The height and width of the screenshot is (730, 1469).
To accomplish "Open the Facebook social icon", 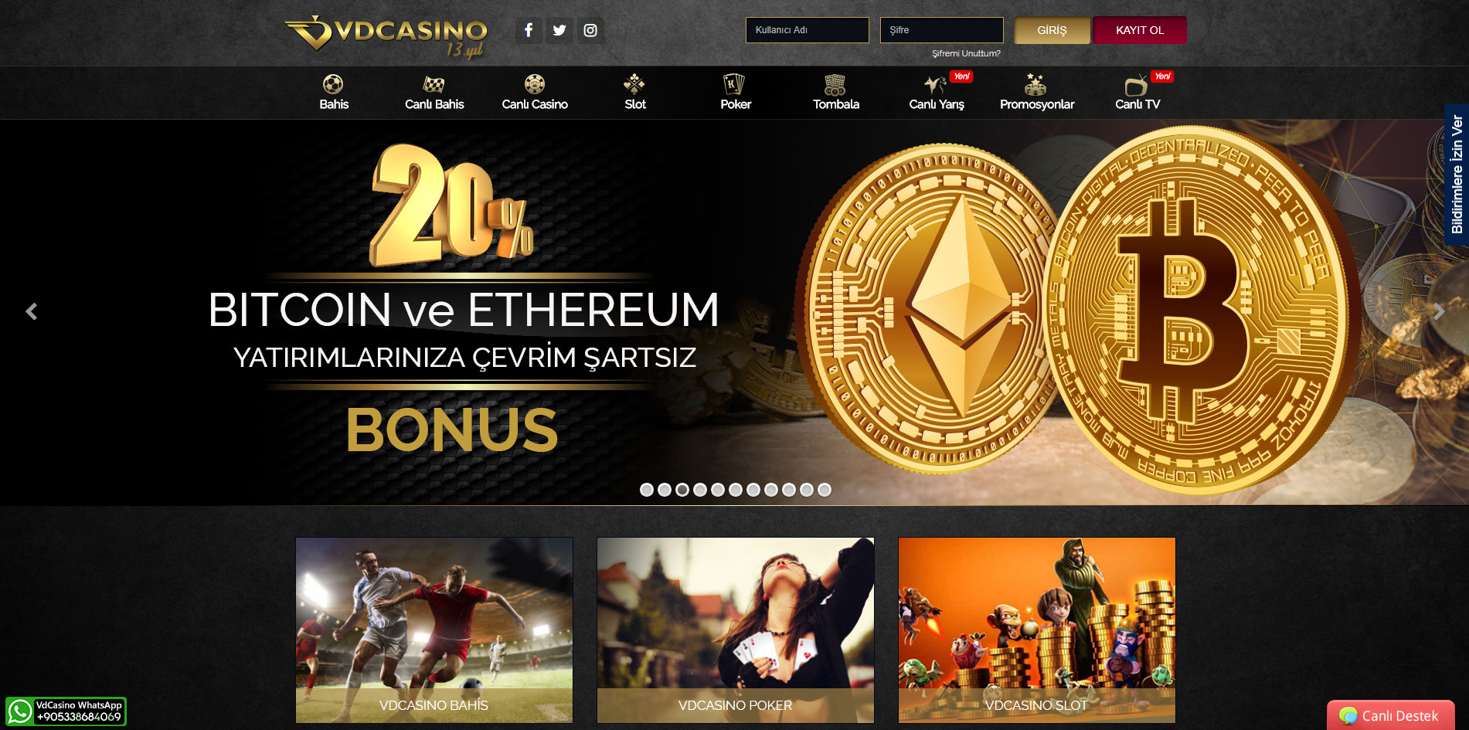I will (x=529, y=30).
